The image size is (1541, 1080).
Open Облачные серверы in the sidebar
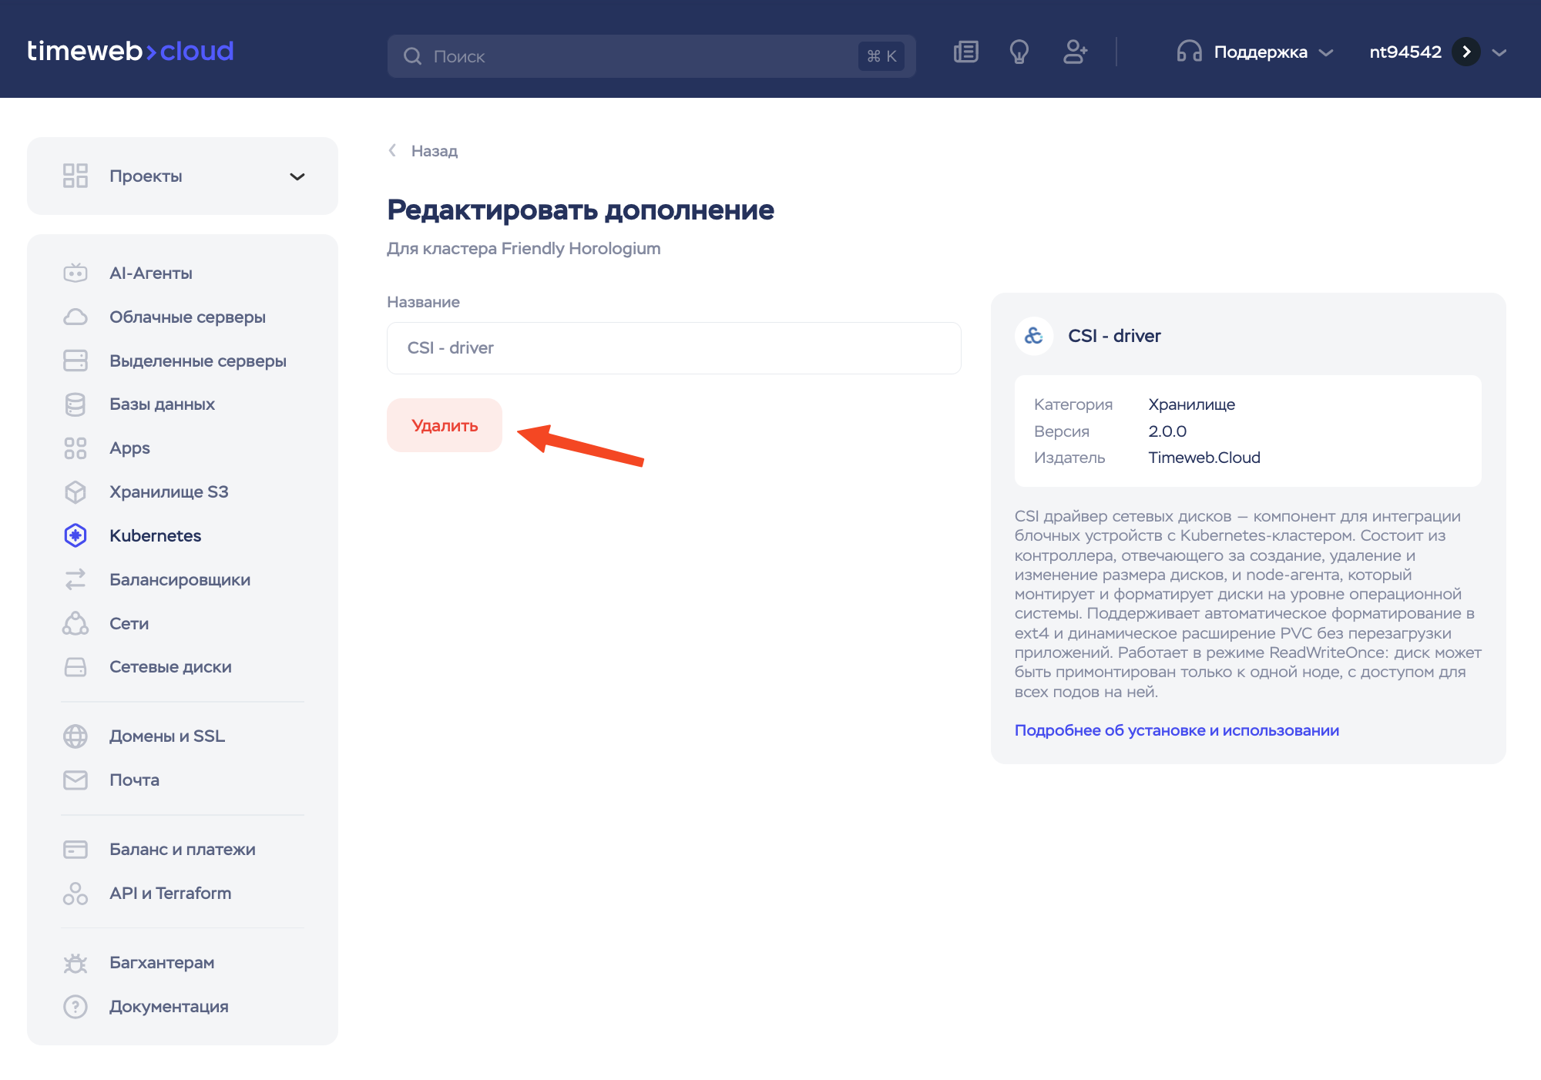click(187, 317)
